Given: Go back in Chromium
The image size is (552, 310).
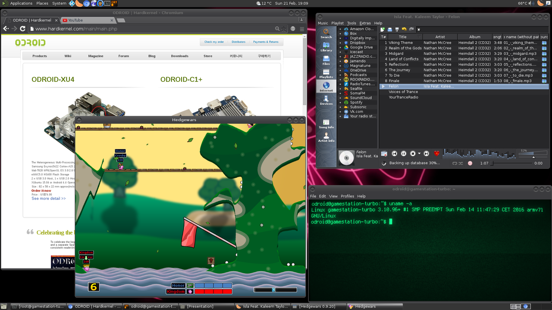Looking at the screenshot, I should (x=6, y=29).
